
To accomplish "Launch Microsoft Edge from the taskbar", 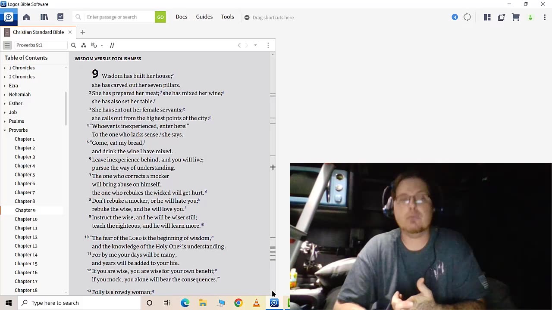I will coord(185,303).
